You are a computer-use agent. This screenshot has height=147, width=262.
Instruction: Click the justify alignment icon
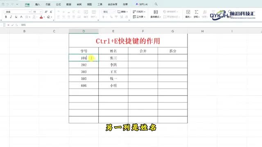[74, 17]
